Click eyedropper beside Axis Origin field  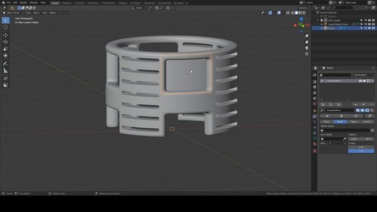point(344,139)
